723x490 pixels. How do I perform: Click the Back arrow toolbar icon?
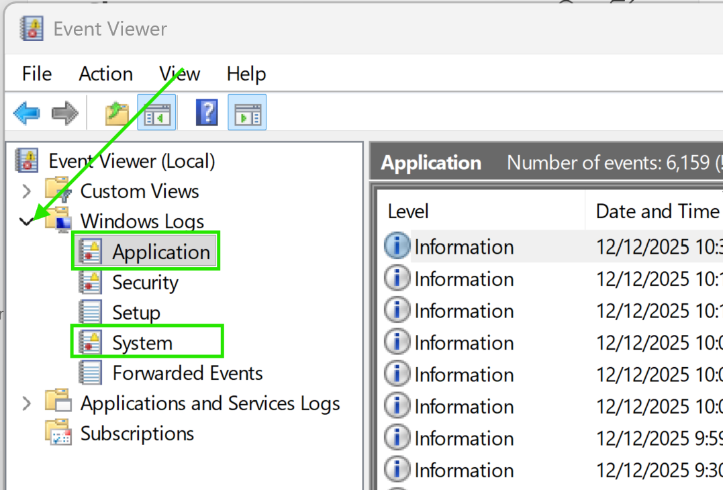27,113
